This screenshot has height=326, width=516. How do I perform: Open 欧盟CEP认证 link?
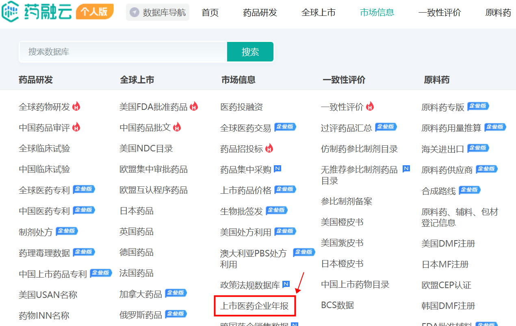pos(447,285)
